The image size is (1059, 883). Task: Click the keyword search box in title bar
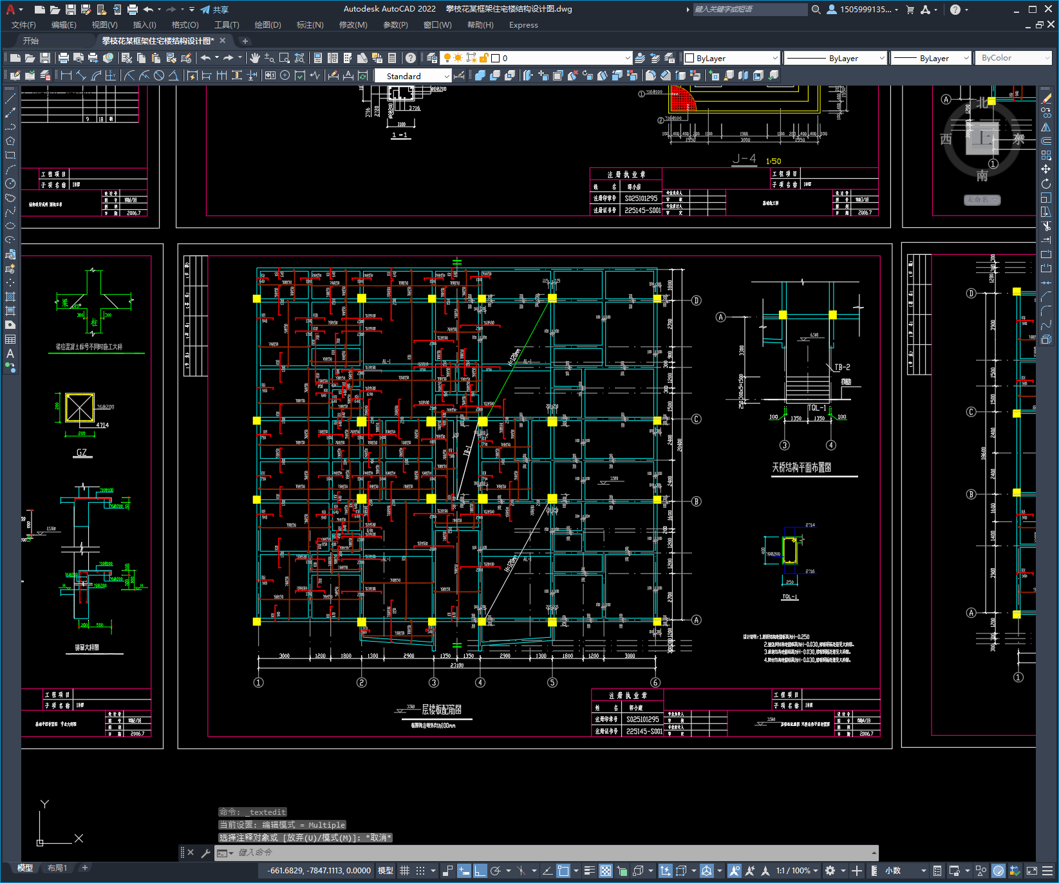click(750, 10)
